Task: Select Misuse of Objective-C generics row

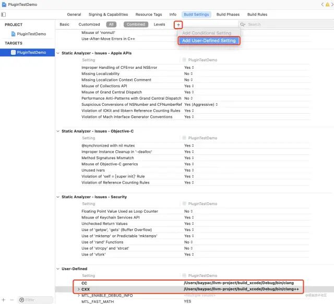Action: tap(110, 164)
